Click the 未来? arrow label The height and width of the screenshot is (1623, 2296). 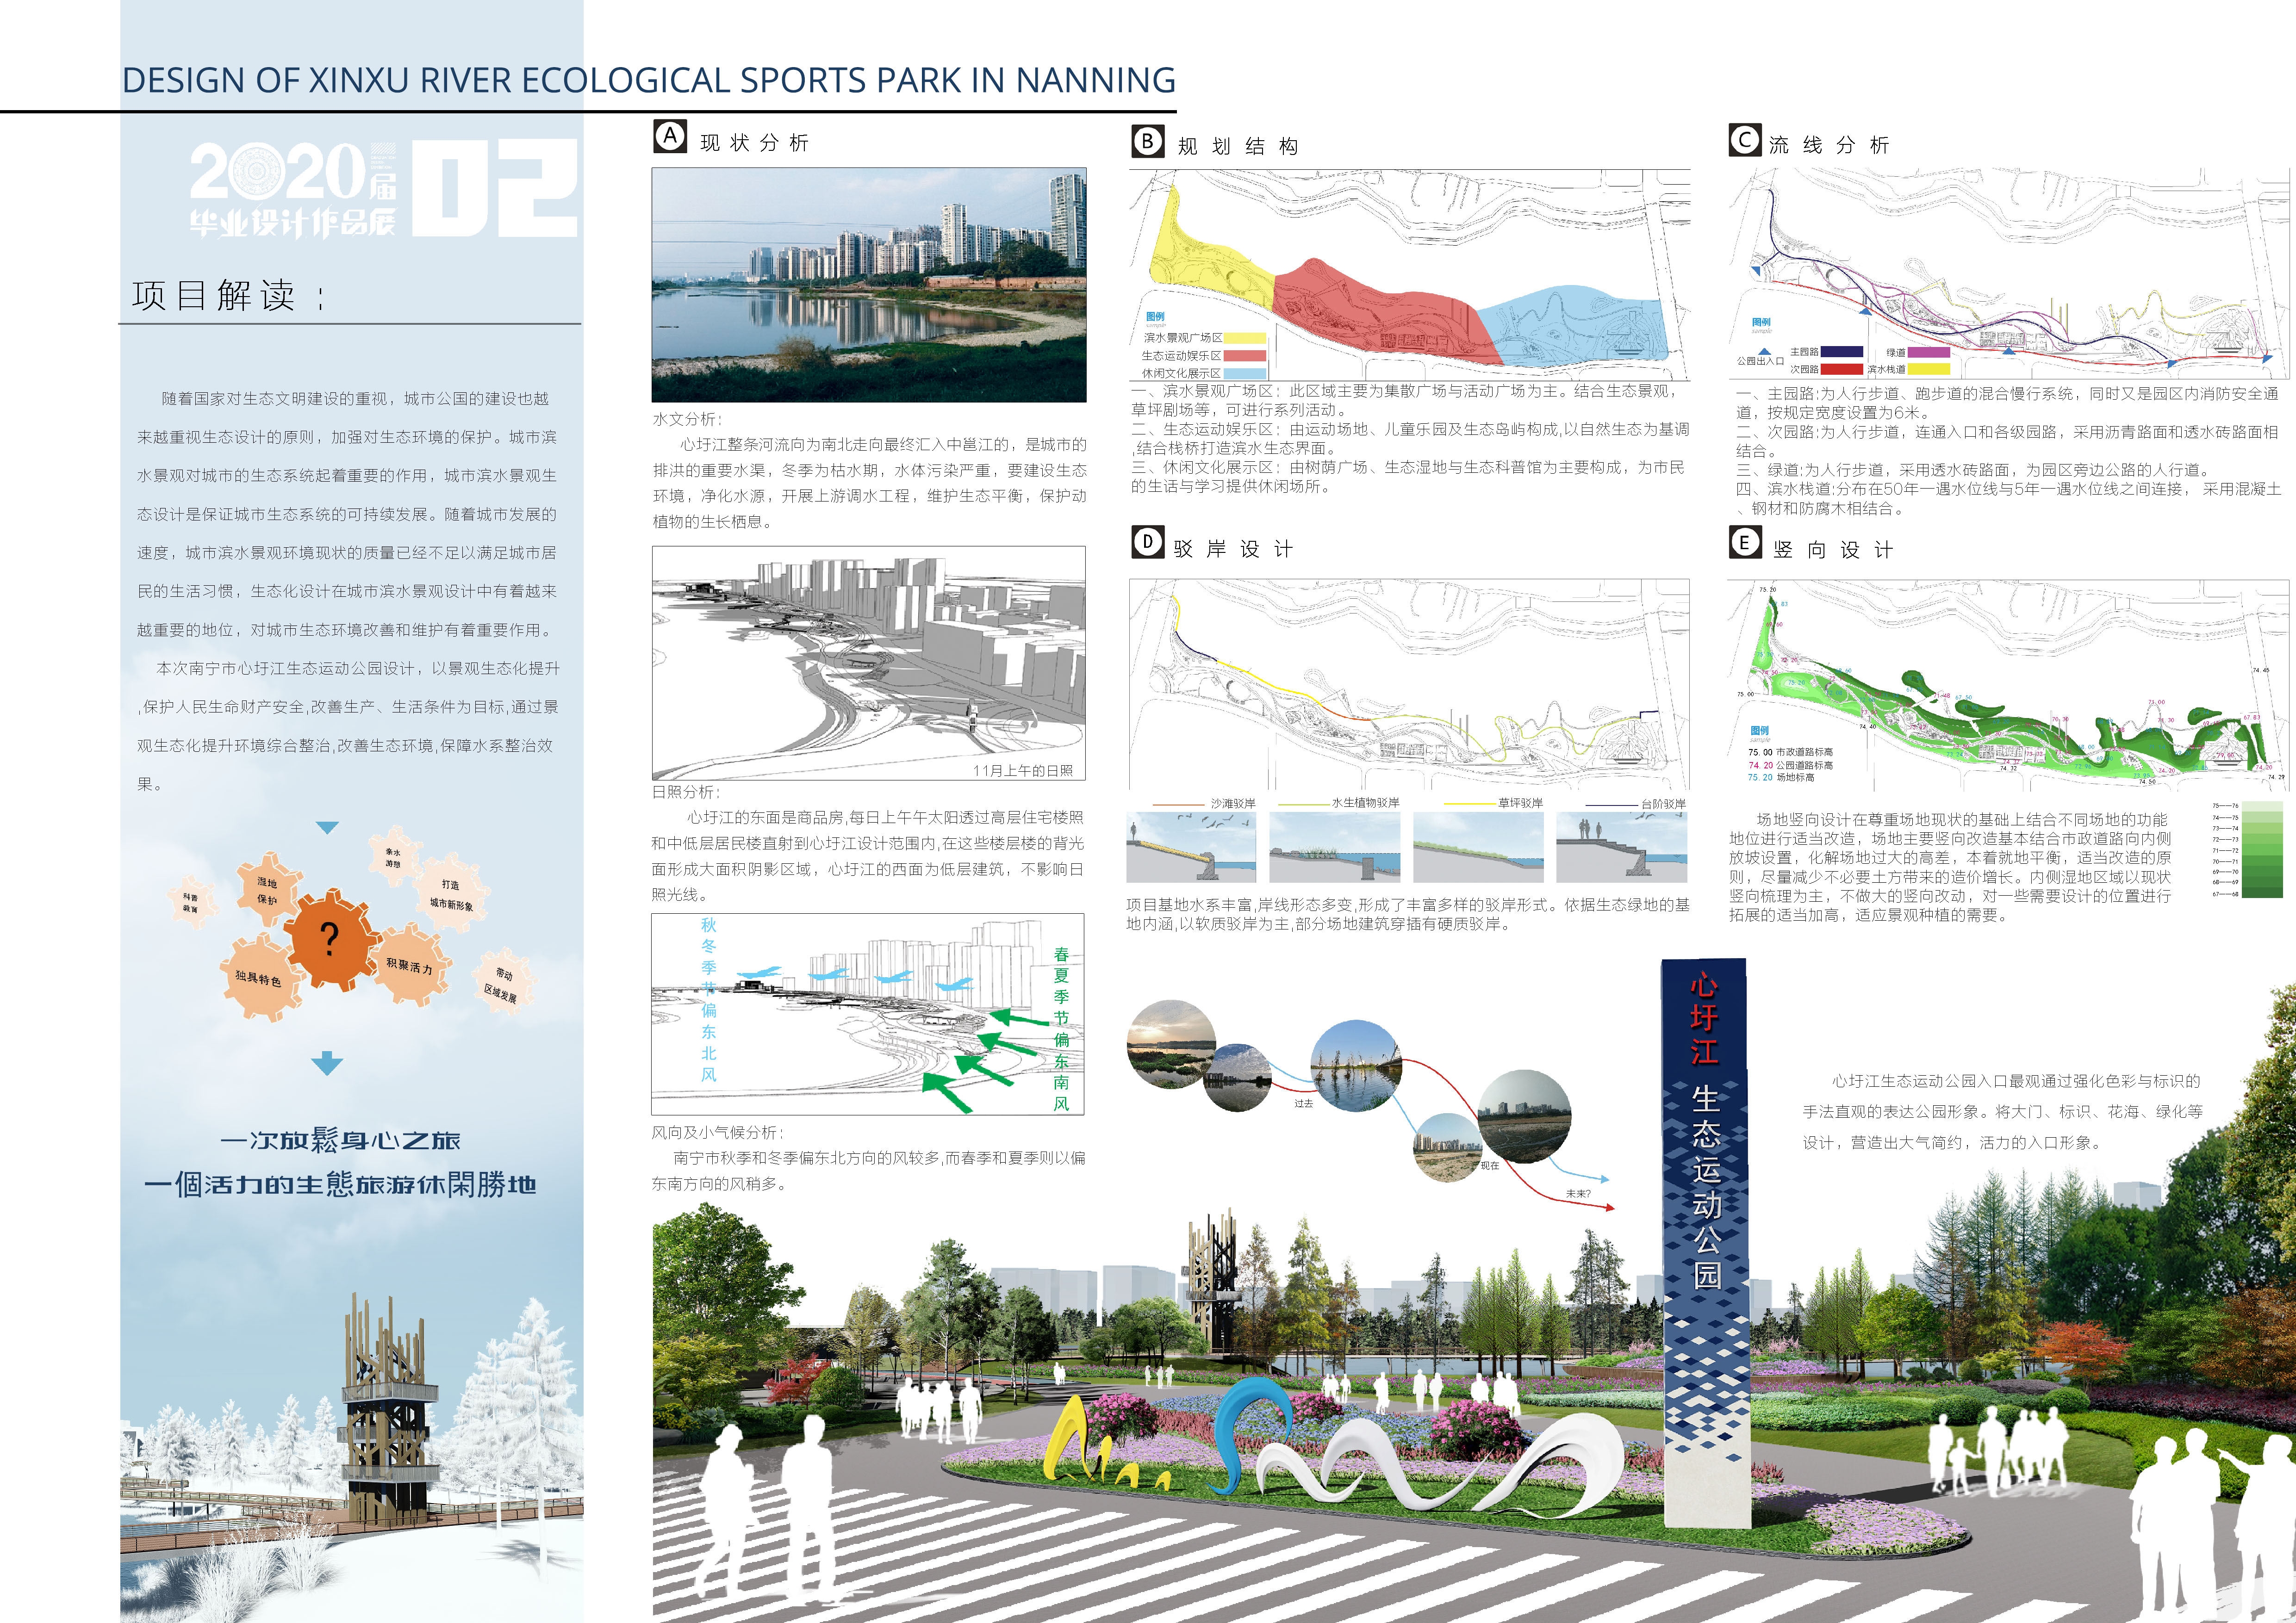click(x=1578, y=1193)
